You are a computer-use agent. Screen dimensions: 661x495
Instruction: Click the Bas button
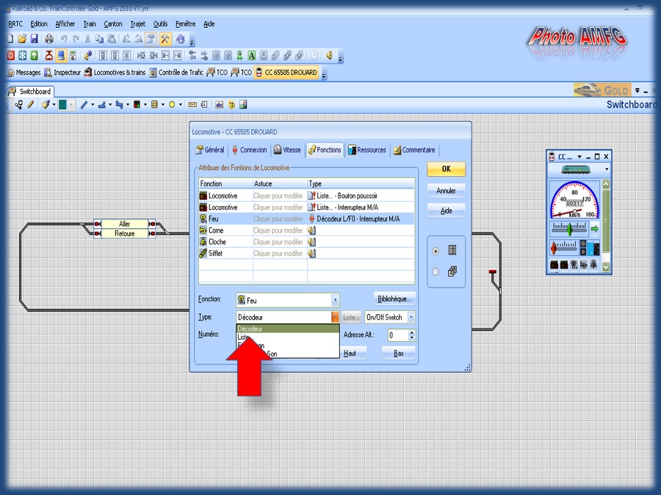tap(398, 353)
